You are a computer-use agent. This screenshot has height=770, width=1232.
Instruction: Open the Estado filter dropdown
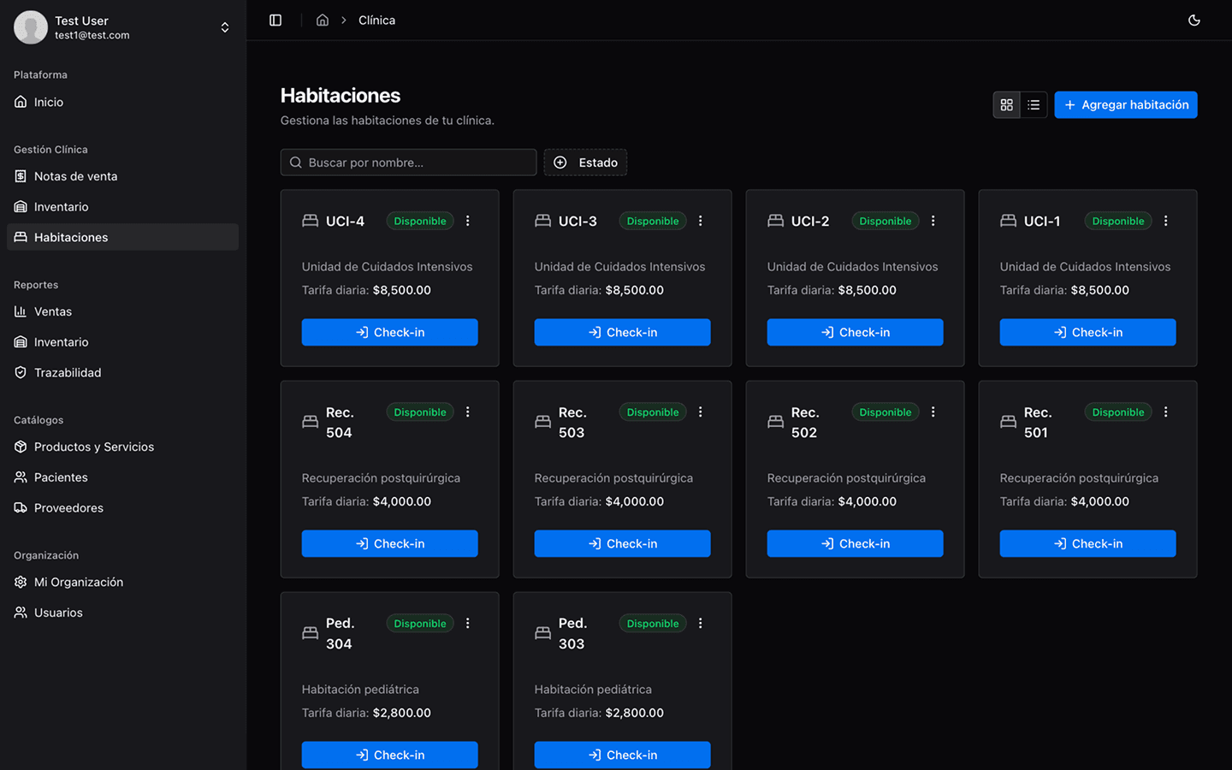(x=585, y=163)
